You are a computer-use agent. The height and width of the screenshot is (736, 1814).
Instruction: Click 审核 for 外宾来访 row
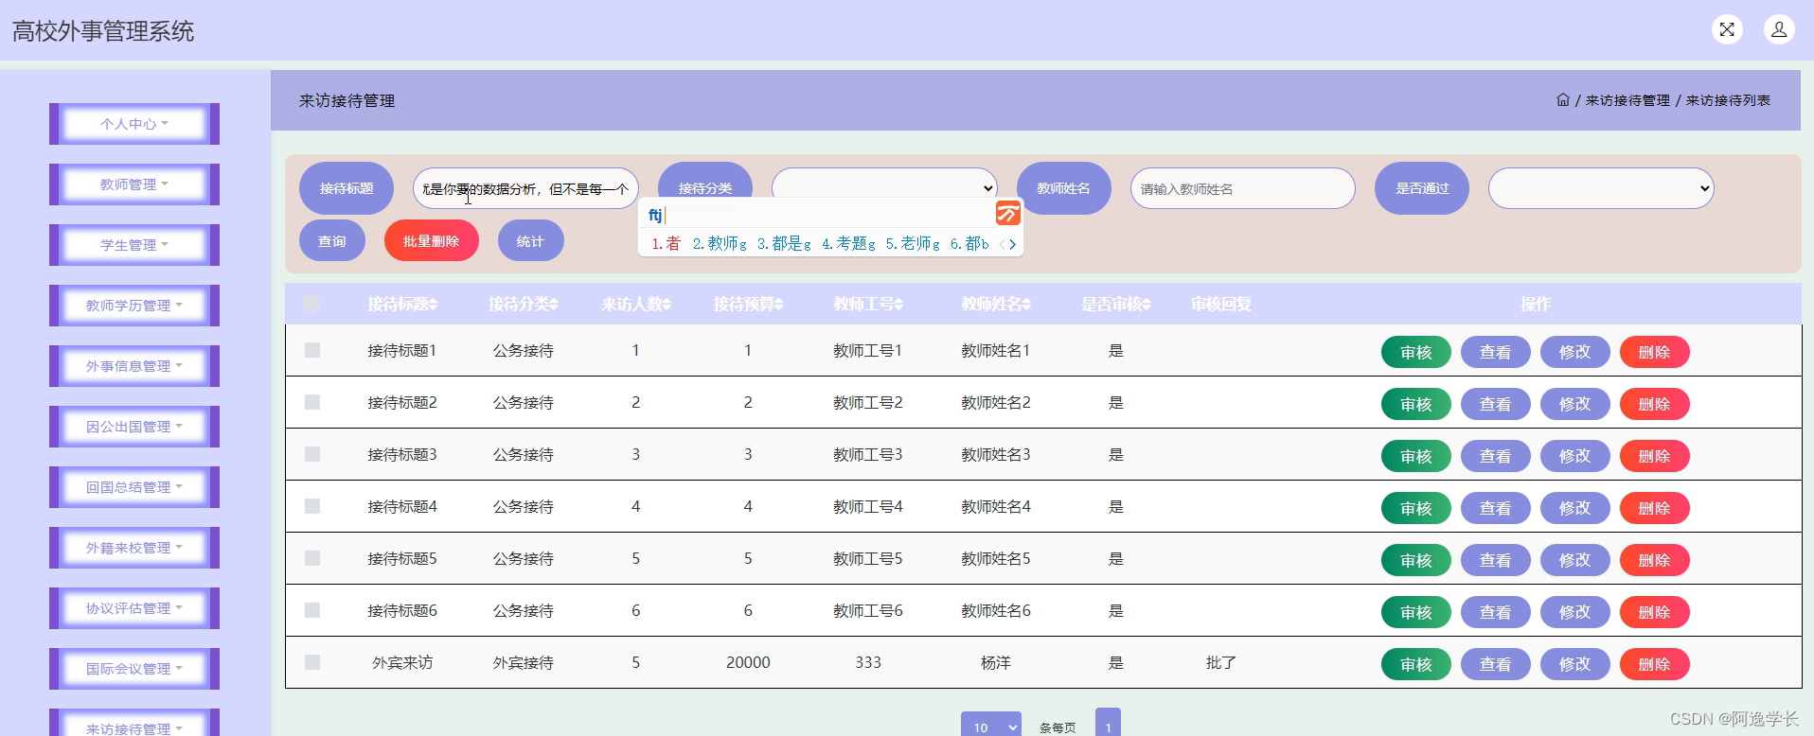coord(1416,664)
